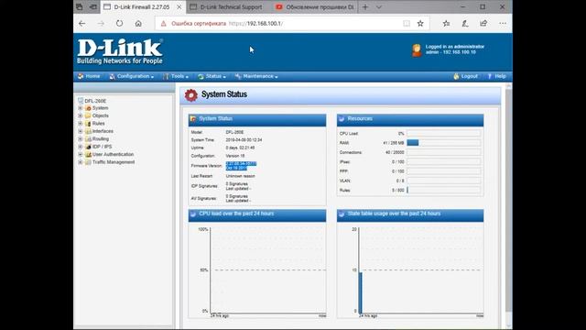Open the browser home page icon
Image resolution: width=586 pixels, height=330 pixels.
[x=138, y=23]
